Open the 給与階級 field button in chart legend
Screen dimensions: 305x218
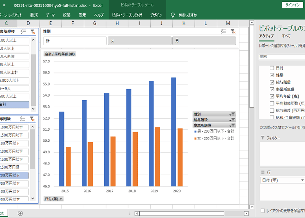tap(214, 120)
